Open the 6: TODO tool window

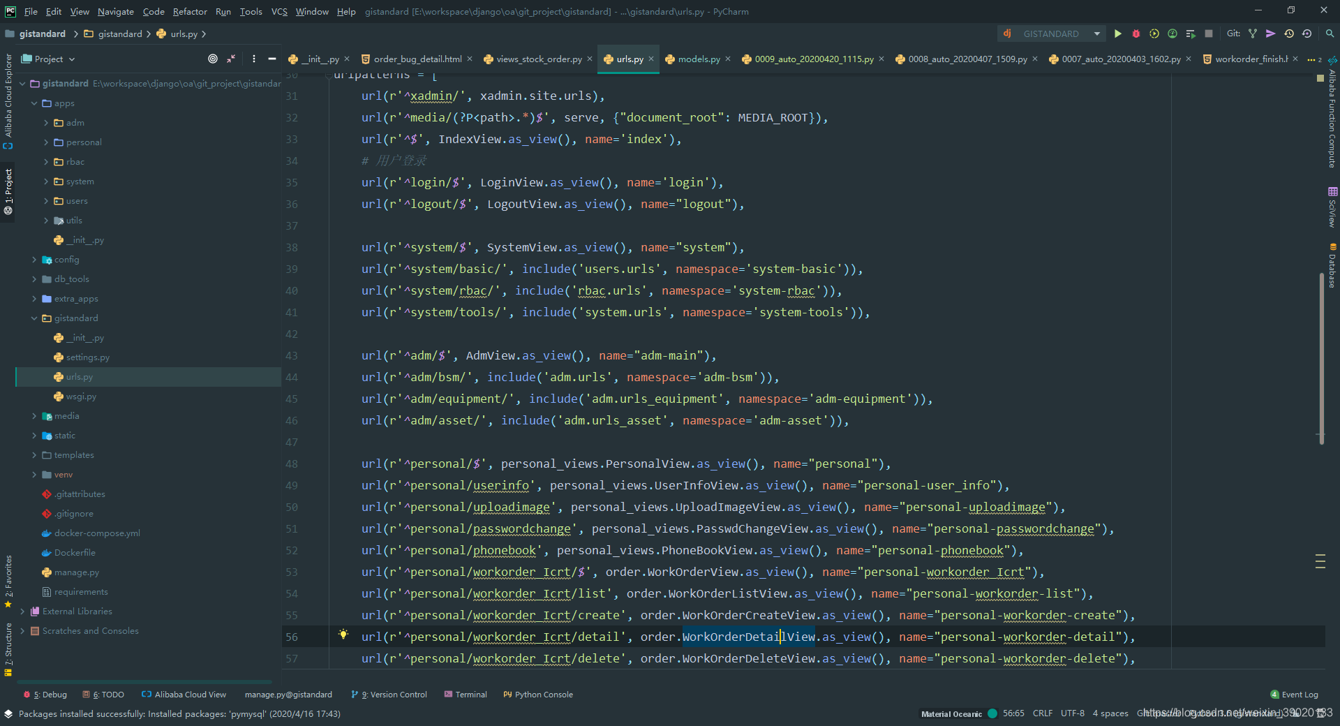(x=103, y=695)
